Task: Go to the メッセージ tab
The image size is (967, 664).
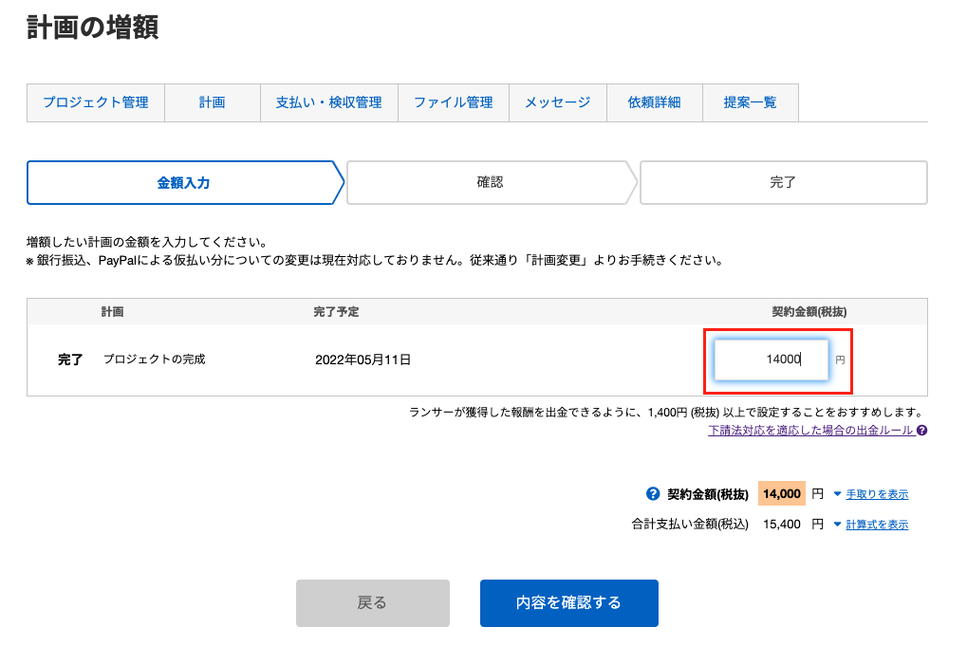Action: point(556,102)
